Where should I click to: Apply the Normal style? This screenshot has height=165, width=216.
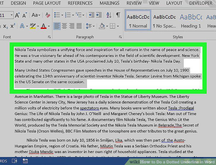(138, 20)
